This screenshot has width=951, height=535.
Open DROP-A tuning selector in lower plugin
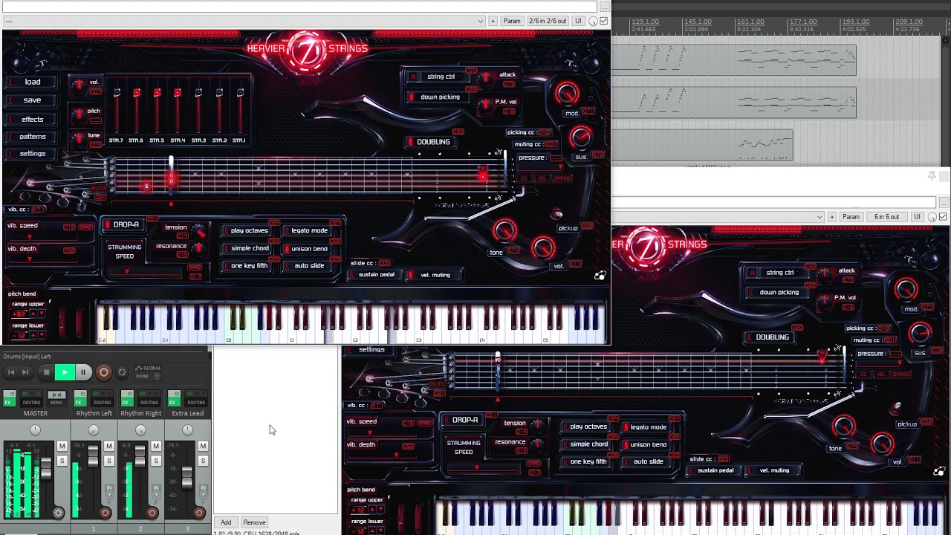tap(464, 420)
